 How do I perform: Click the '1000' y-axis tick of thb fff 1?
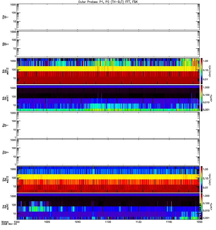pyautogui.click(x=13, y=5)
